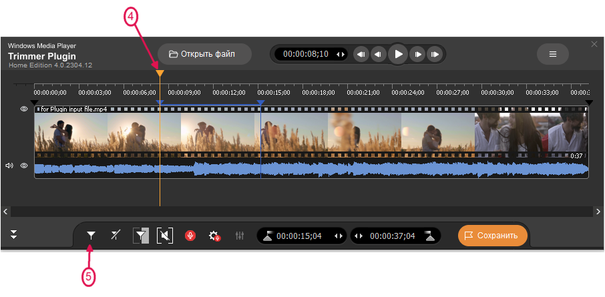Click ruler label 00:00:12;00
605x297 pixels.
click(229, 93)
